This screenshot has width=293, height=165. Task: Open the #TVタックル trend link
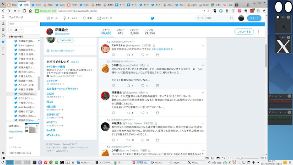53,135
